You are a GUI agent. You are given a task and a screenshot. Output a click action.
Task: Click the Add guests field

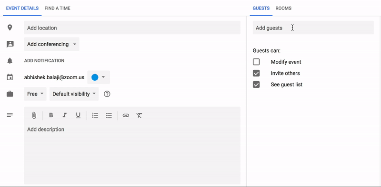click(313, 28)
